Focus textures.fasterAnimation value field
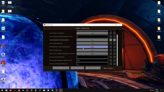164x92 pixels. pyautogui.click(x=92, y=57)
